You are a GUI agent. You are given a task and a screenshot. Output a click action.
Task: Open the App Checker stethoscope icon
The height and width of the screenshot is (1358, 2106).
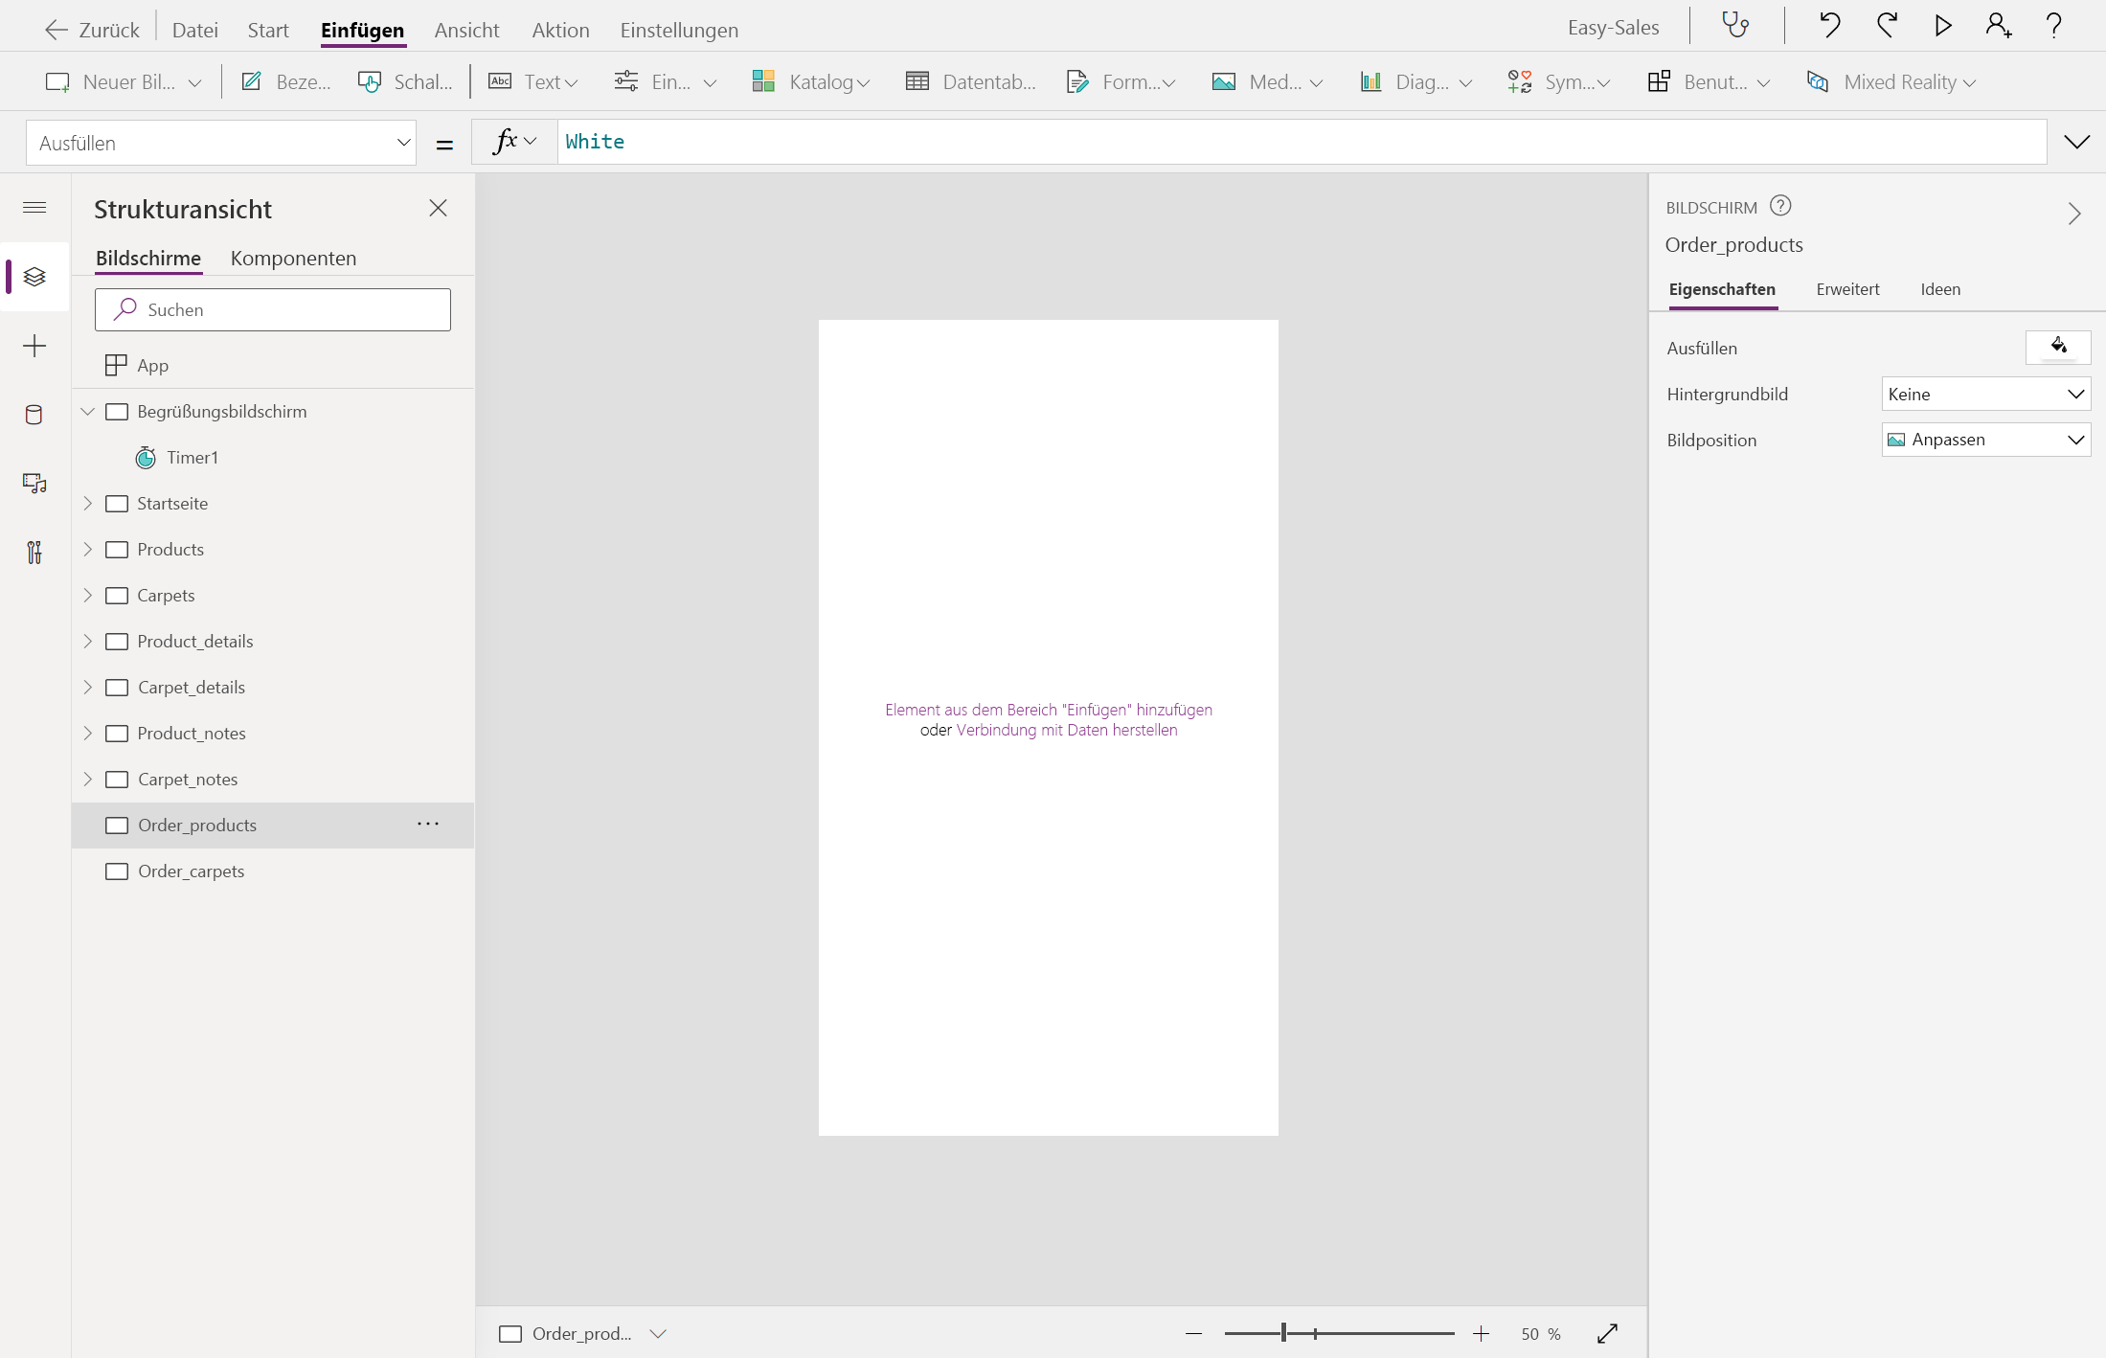[1735, 26]
